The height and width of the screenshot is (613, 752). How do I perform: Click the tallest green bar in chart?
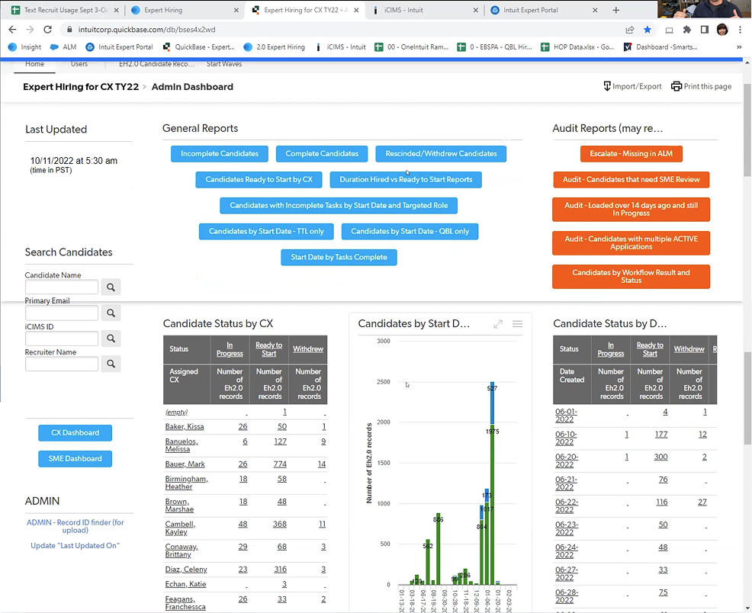(493, 504)
